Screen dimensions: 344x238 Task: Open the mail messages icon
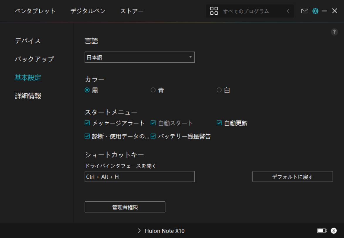305,11
